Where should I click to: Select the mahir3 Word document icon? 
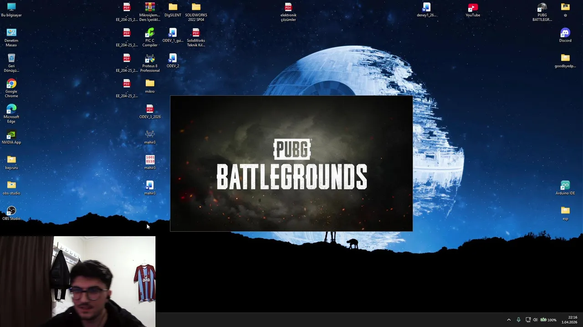click(x=150, y=188)
